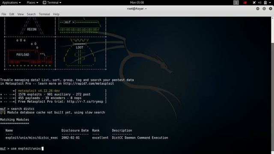This screenshot has width=274, height=154.
Task: Click the 2002-02-01 disclosure date
Action: coord(70,138)
